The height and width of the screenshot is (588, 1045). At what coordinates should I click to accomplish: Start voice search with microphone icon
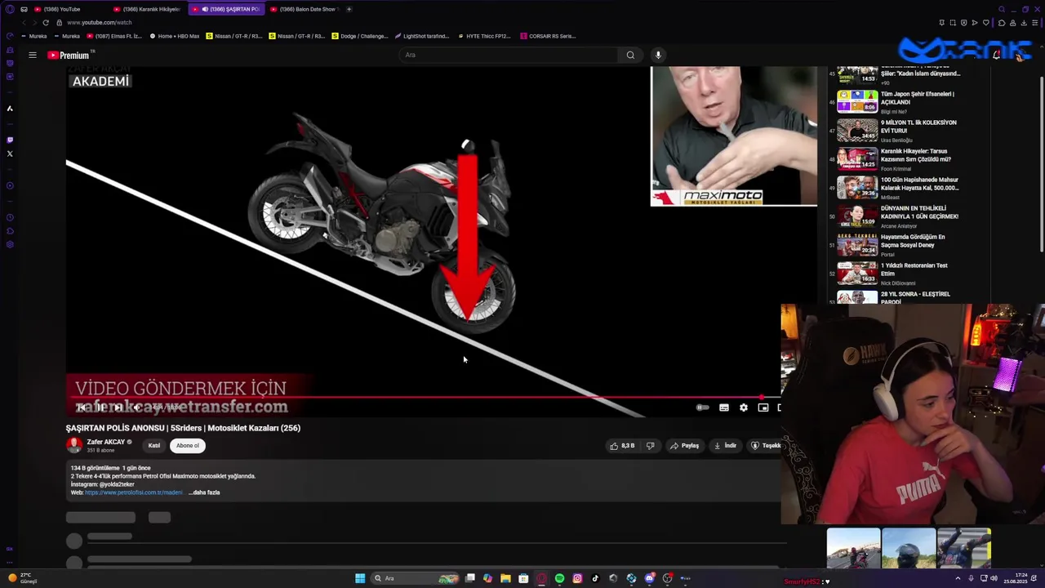click(658, 55)
